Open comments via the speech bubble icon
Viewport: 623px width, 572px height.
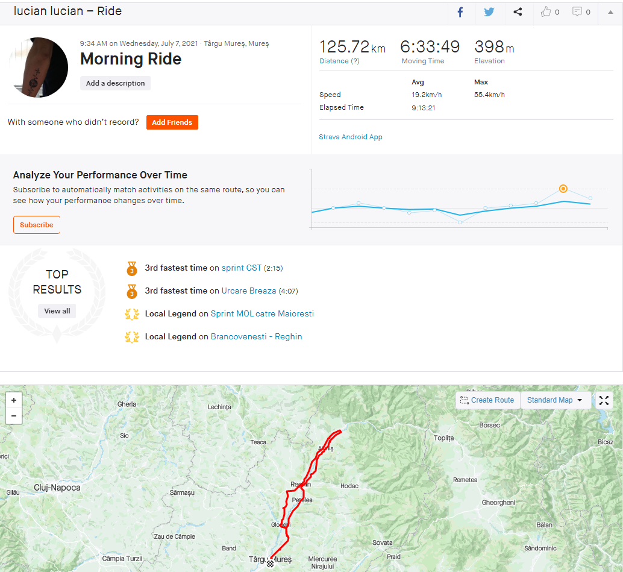tap(577, 12)
